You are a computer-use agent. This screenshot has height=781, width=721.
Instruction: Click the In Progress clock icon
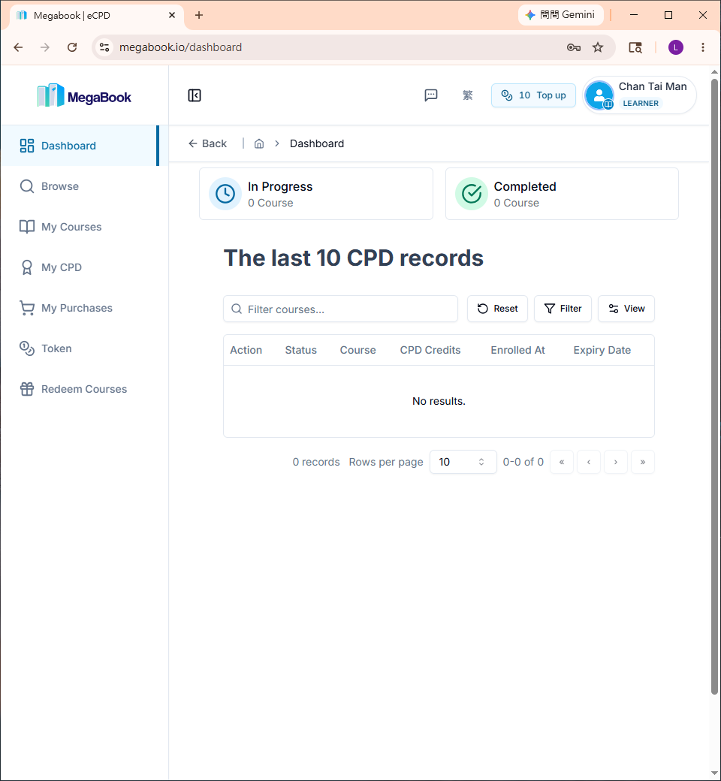225,194
